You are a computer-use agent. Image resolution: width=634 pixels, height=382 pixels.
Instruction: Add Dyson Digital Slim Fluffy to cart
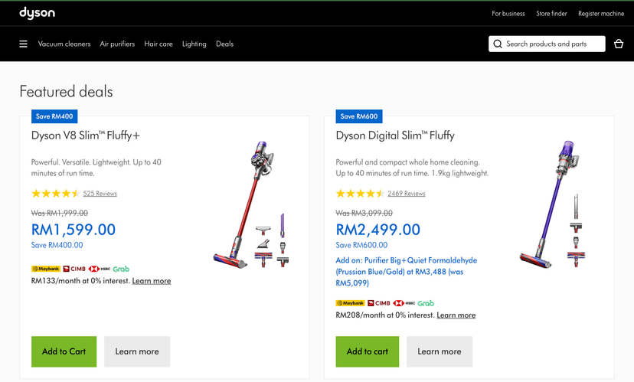click(368, 351)
